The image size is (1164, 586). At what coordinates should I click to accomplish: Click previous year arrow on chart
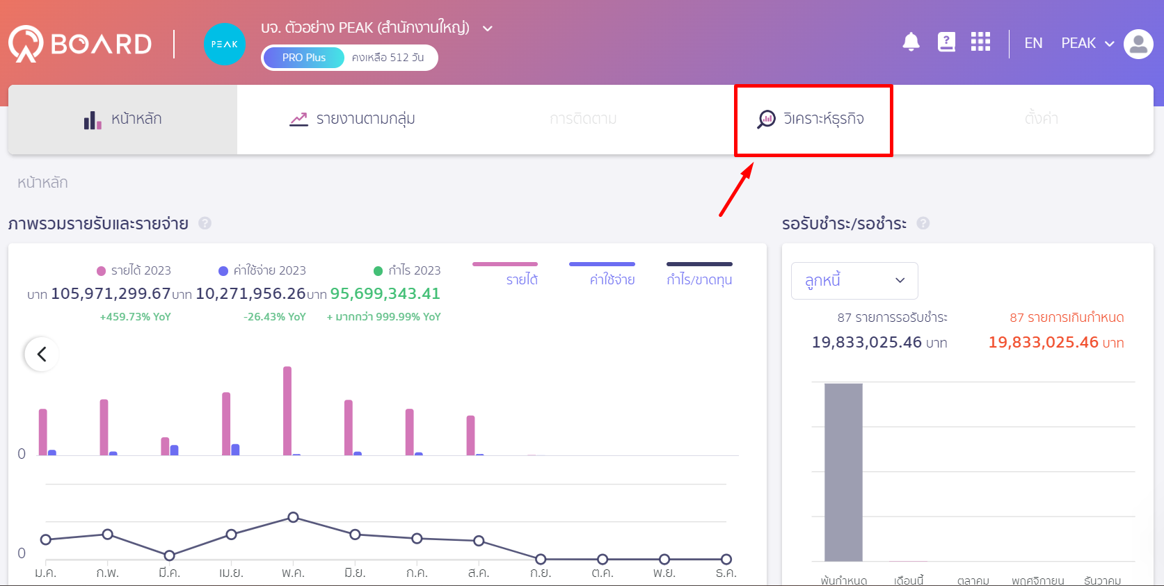(42, 355)
